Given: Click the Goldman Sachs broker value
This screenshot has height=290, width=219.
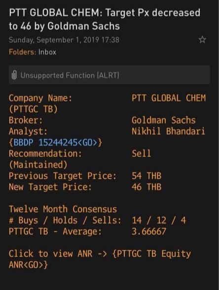Looking at the screenshot, I should [164, 120].
